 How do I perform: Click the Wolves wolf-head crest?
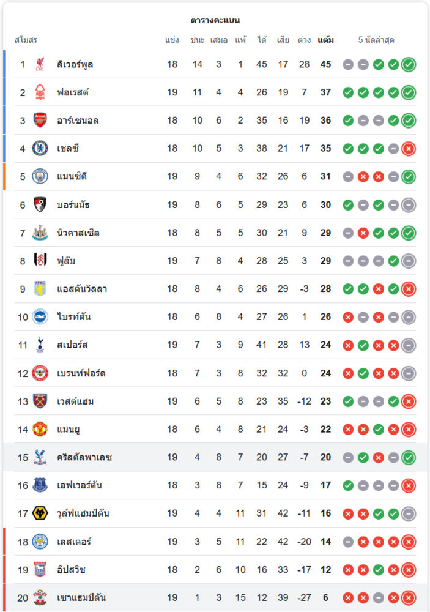coord(40,513)
